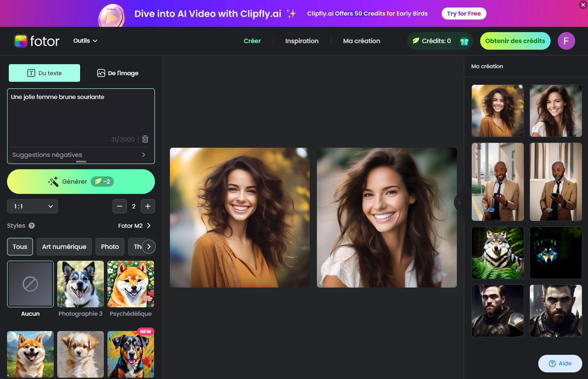Click the Obtenir des crédits button
Viewport: 588px width, 379px height.
coord(515,40)
